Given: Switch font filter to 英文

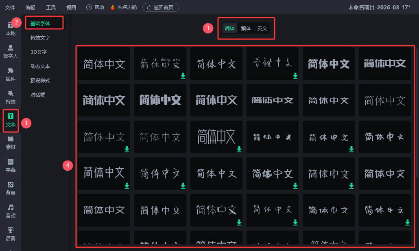Looking at the screenshot, I should (x=262, y=29).
